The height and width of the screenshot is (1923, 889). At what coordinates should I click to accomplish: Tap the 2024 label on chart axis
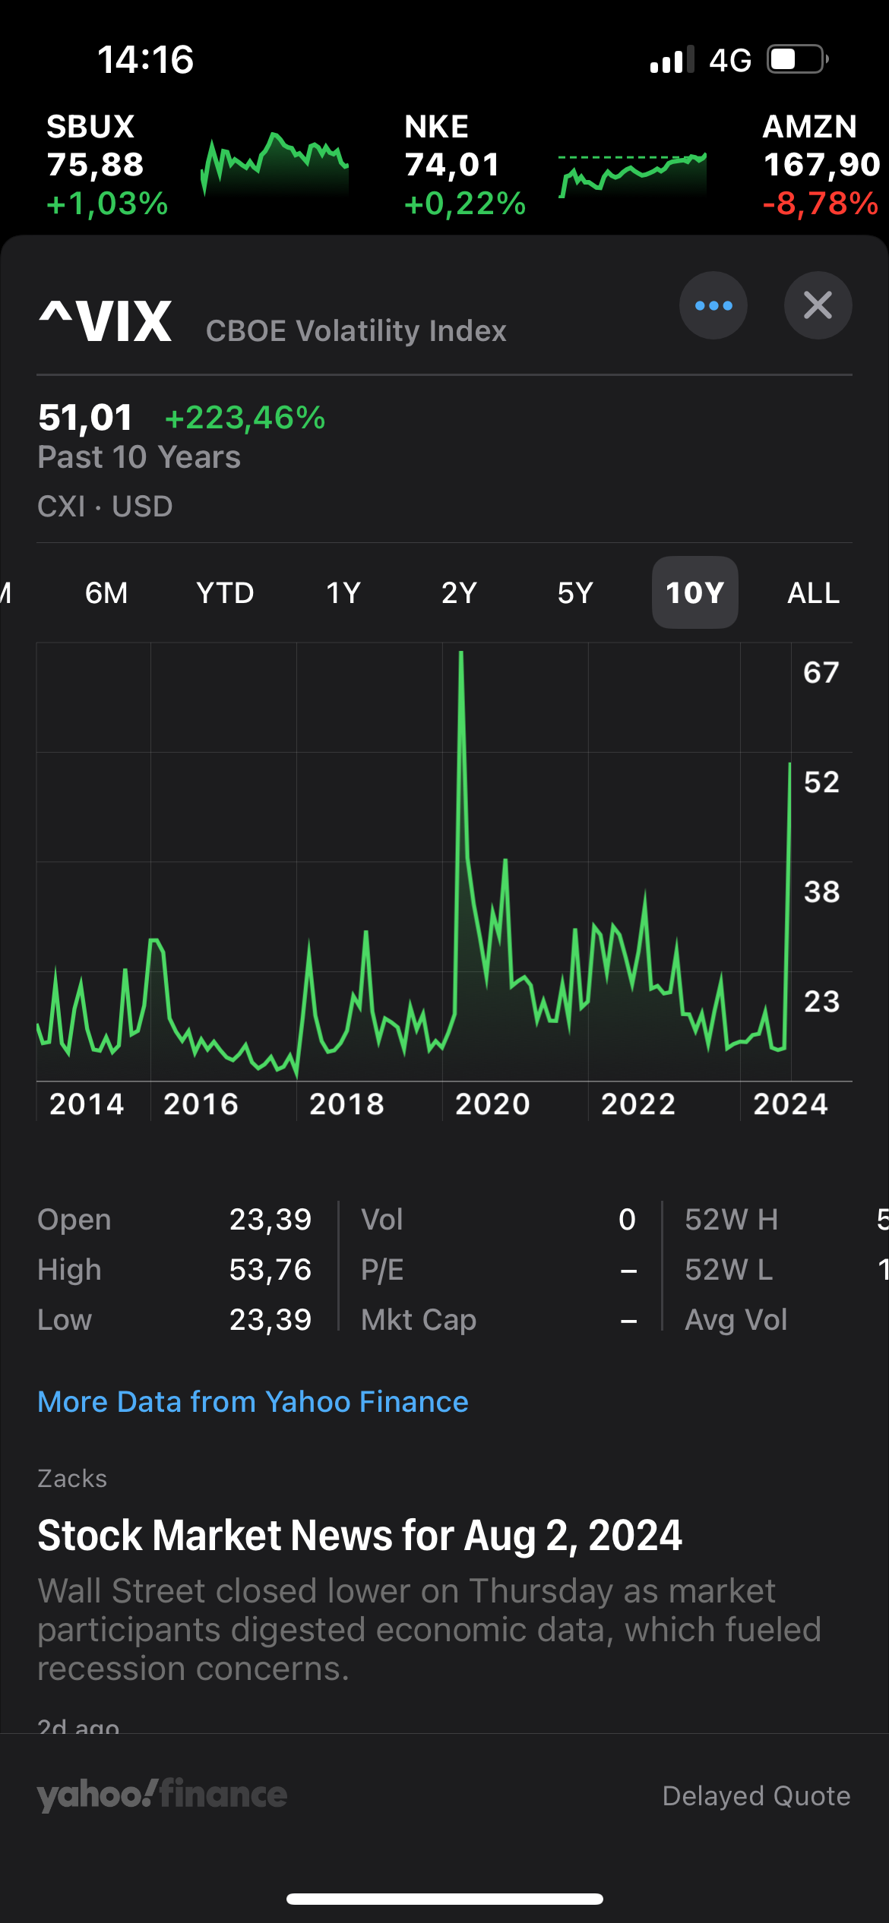790,1104
